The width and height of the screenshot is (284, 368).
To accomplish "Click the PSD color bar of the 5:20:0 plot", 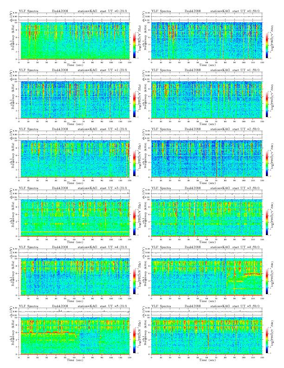I will point(134,340).
